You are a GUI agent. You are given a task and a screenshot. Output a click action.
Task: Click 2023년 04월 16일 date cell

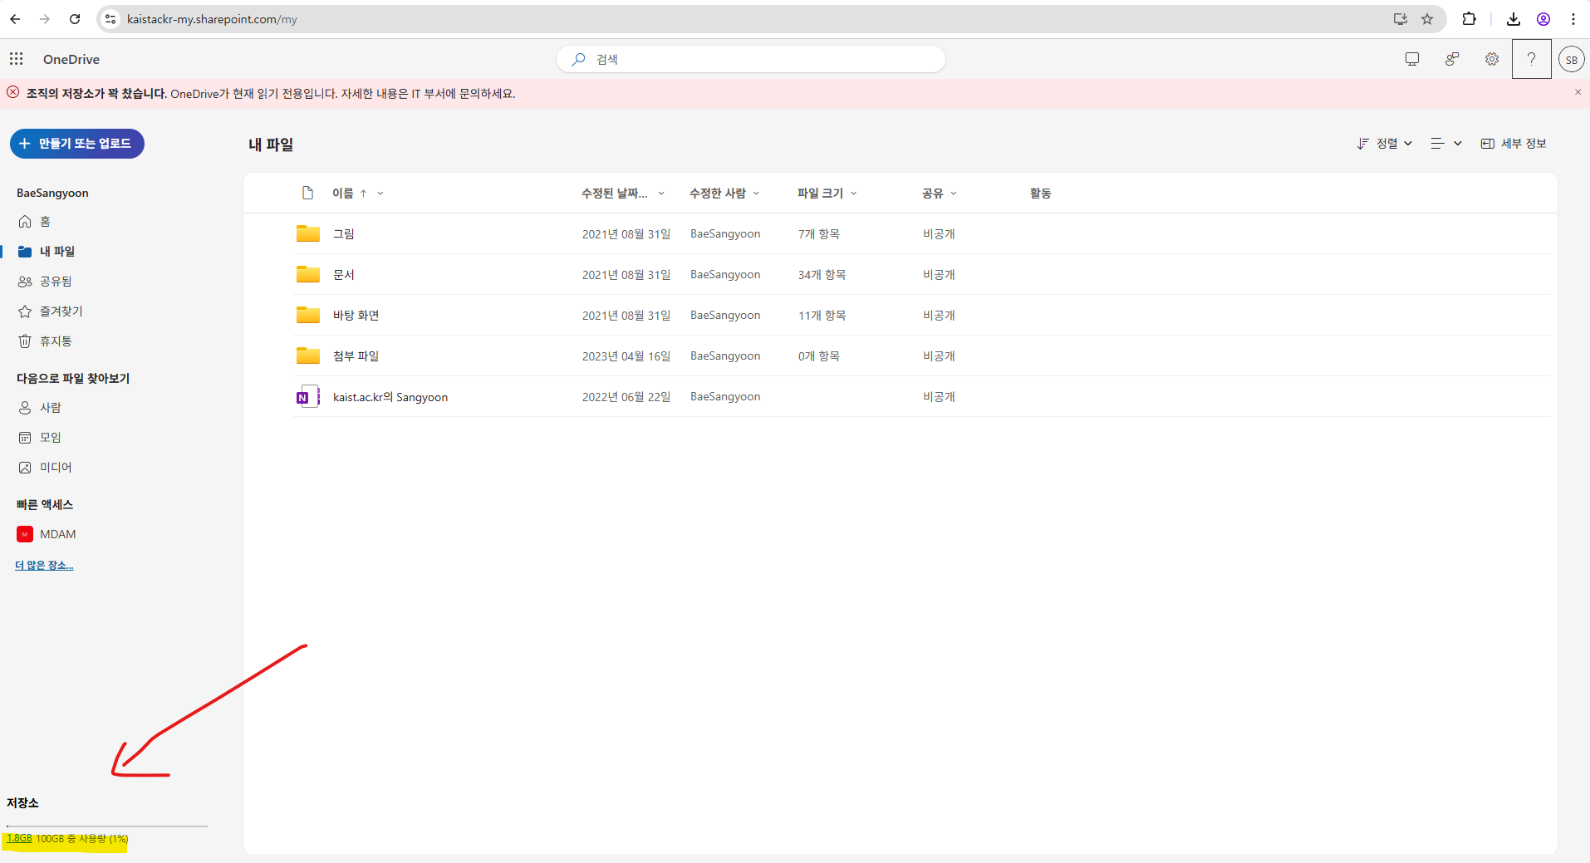click(626, 356)
